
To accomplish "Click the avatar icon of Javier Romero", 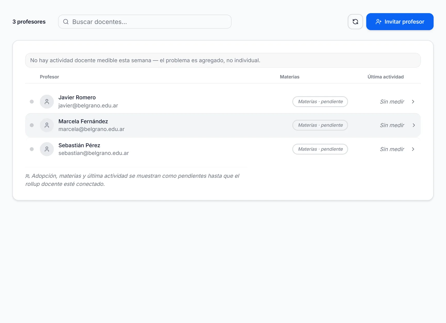I will pos(47,101).
